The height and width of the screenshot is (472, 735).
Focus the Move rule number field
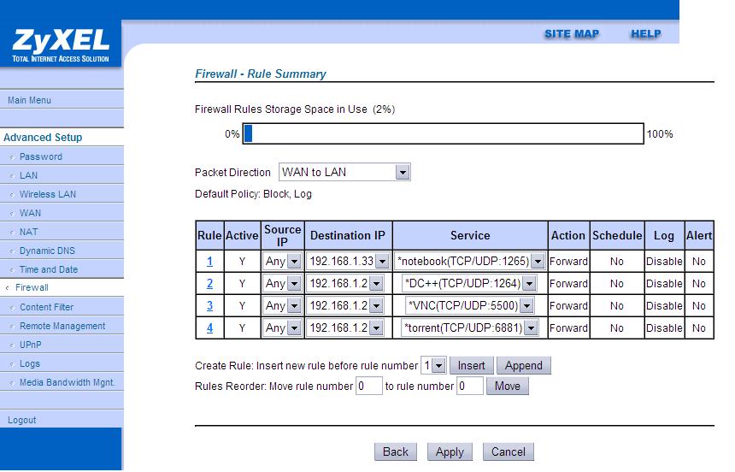point(369,386)
